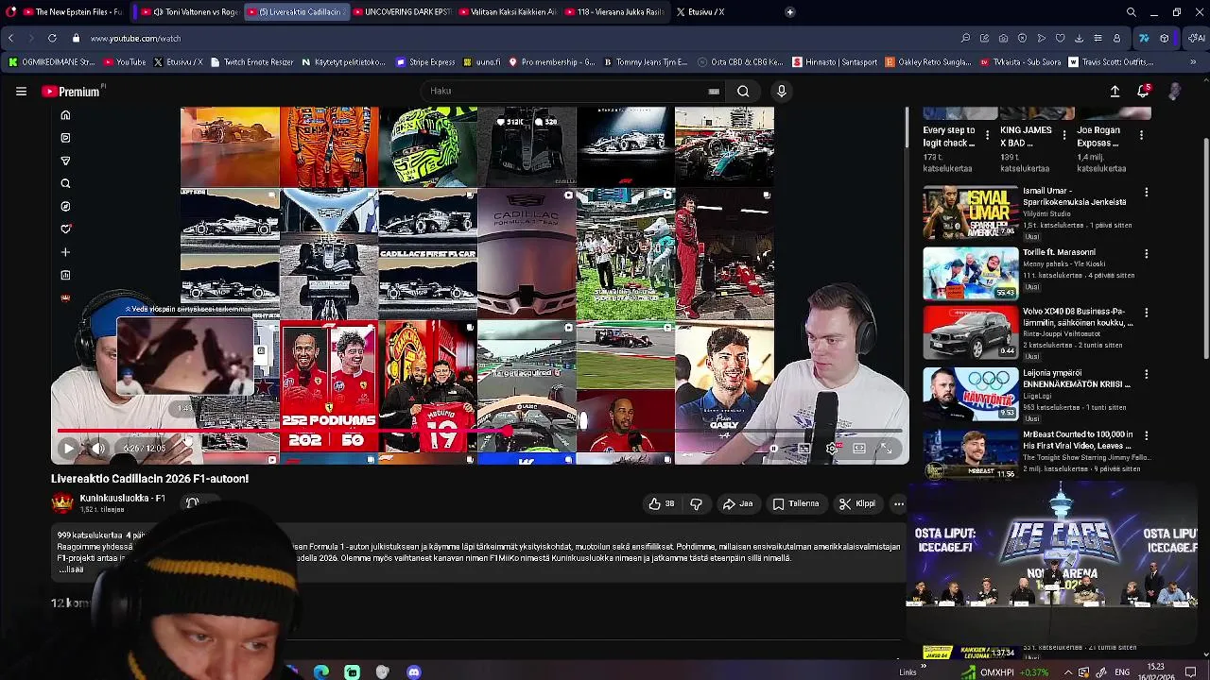Enter fullscreen video mode

[886, 449]
